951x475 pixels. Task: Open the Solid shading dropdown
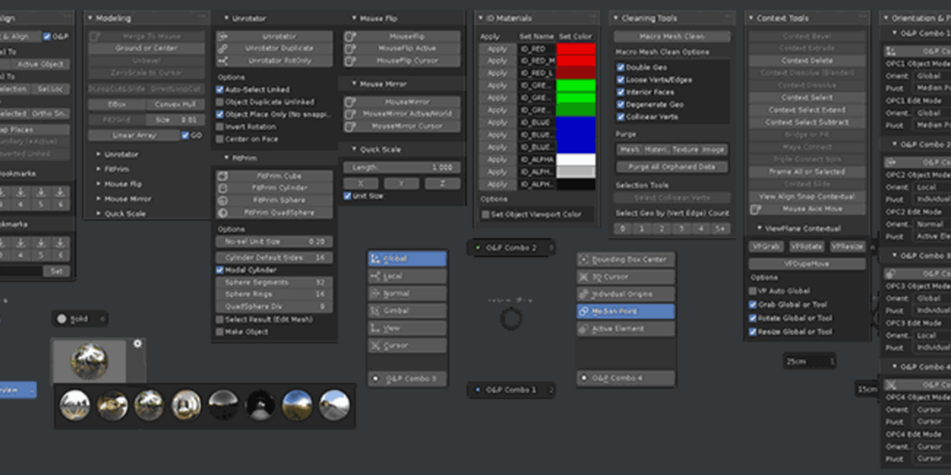pos(81,319)
